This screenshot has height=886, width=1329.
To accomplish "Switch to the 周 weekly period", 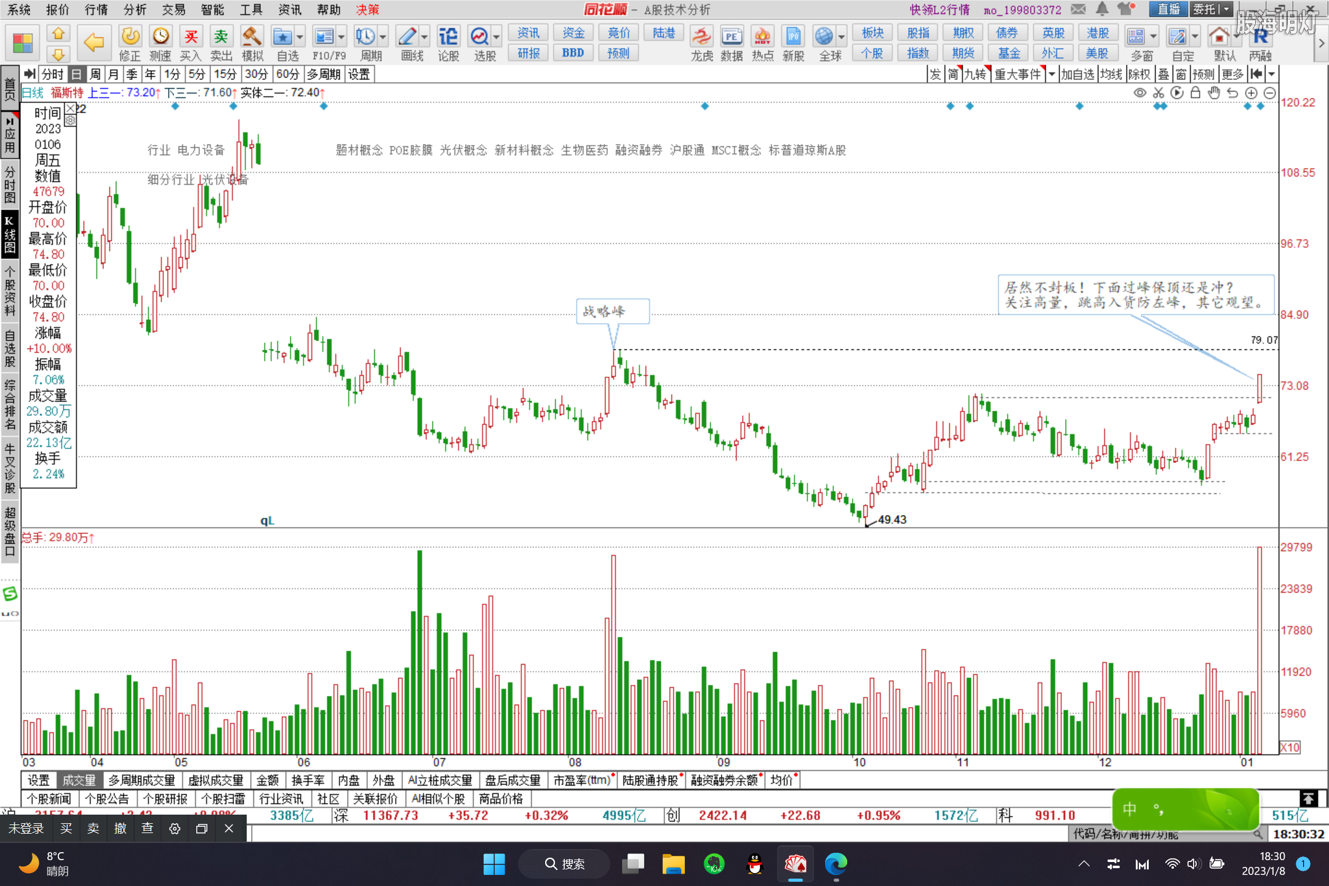I will click(95, 74).
